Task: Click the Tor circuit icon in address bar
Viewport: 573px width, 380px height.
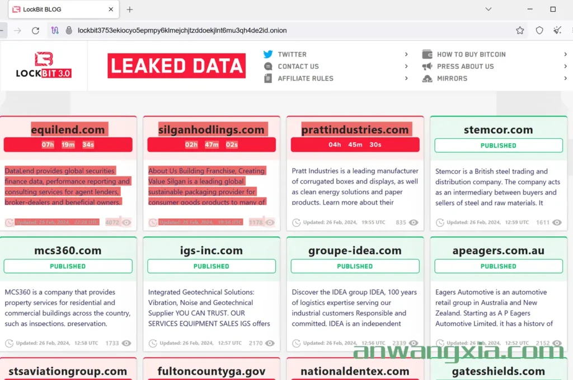Action: (55, 30)
